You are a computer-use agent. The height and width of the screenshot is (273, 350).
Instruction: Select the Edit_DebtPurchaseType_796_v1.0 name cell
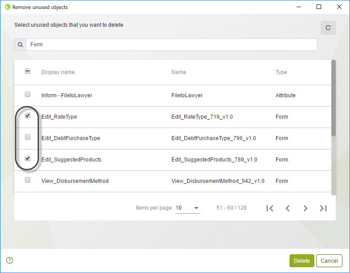point(214,138)
